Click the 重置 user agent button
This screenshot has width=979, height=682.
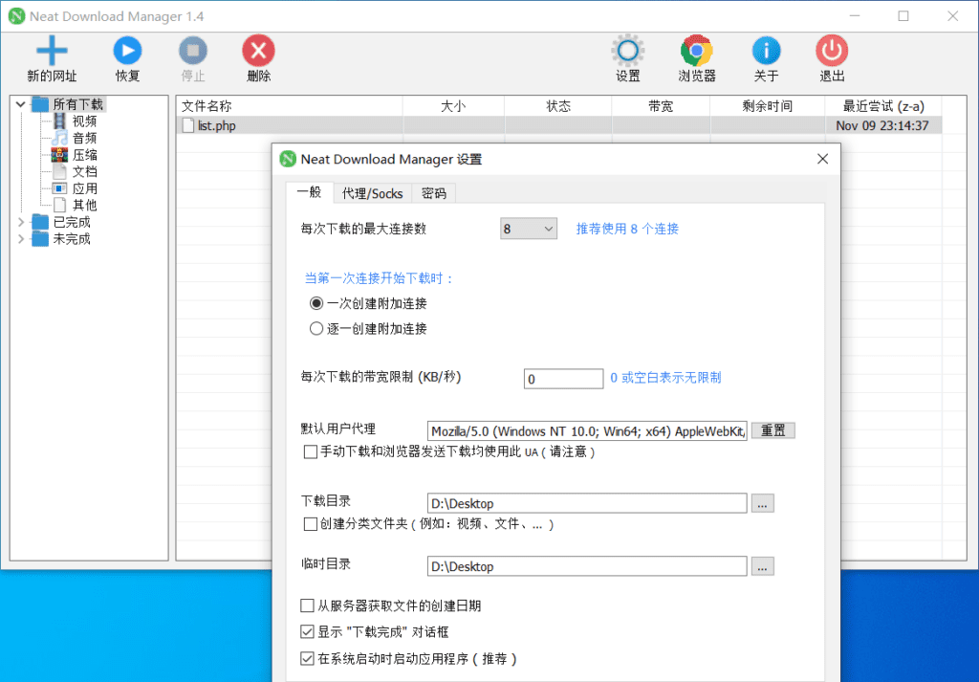click(x=772, y=430)
